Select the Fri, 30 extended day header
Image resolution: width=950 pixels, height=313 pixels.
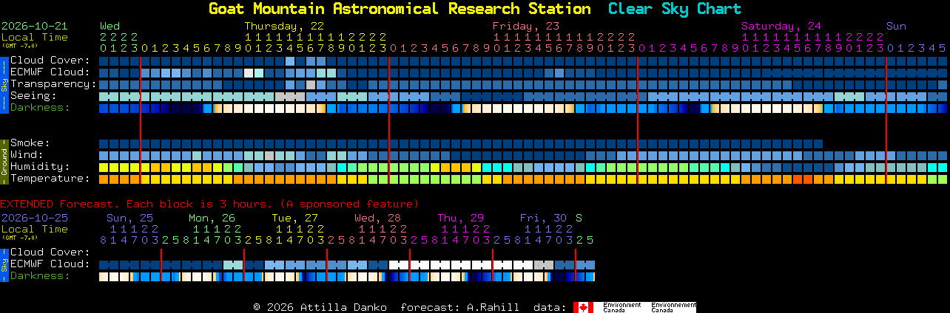coord(543,218)
